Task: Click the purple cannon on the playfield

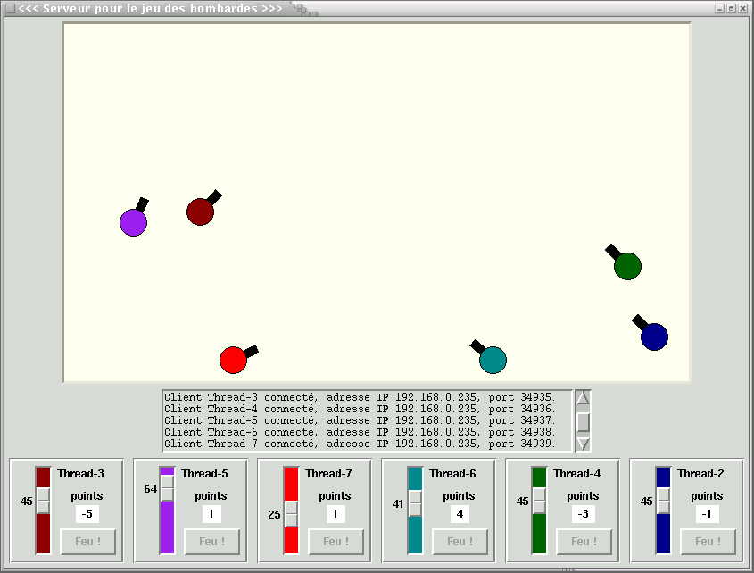Action: click(x=133, y=222)
